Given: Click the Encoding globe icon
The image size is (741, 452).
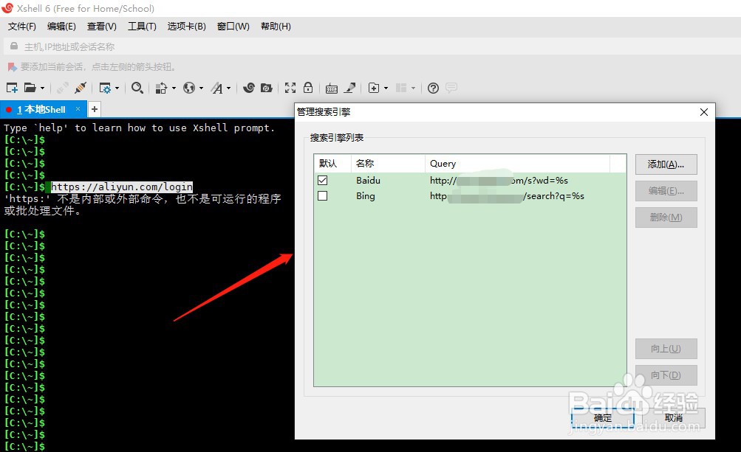Looking at the screenshot, I should [189, 88].
